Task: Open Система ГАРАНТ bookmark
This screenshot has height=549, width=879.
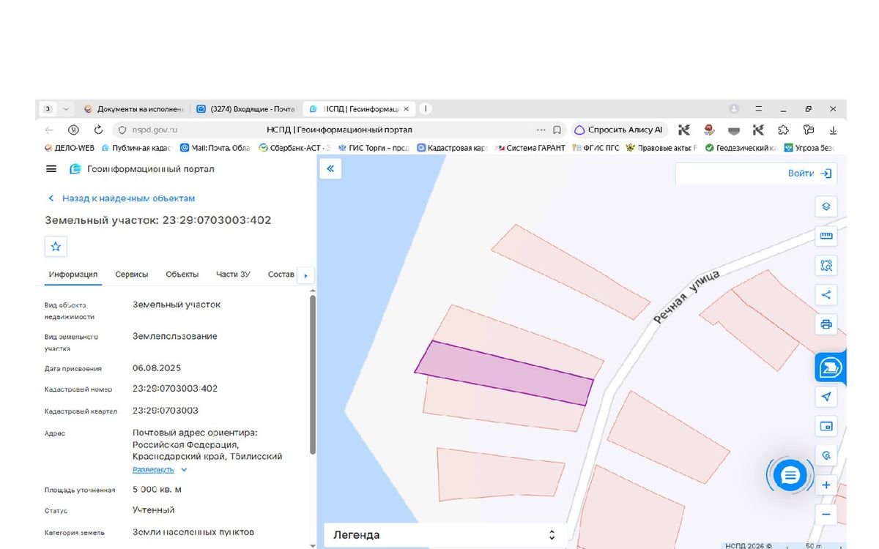Action: click(530, 148)
